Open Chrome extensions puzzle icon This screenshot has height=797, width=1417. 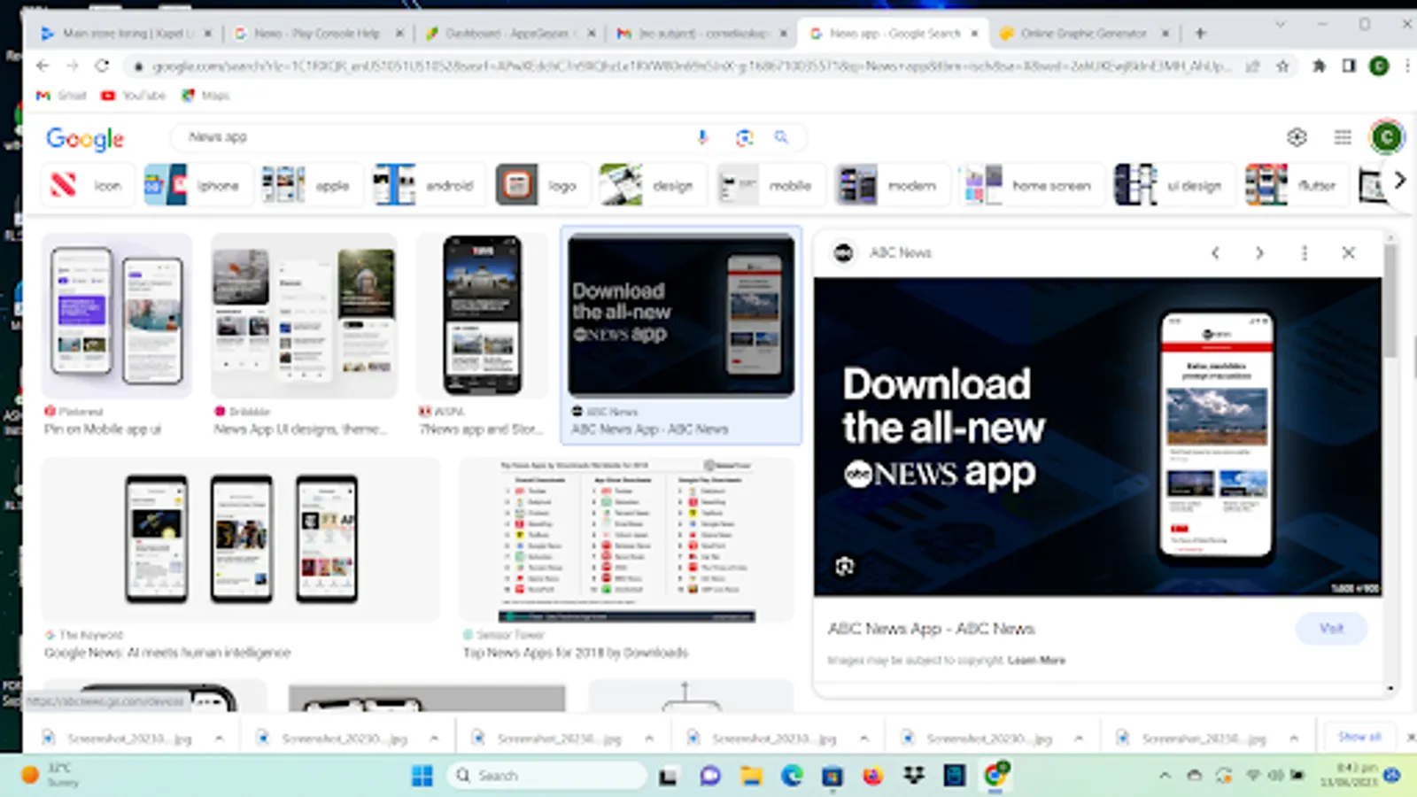click(1319, 66)
